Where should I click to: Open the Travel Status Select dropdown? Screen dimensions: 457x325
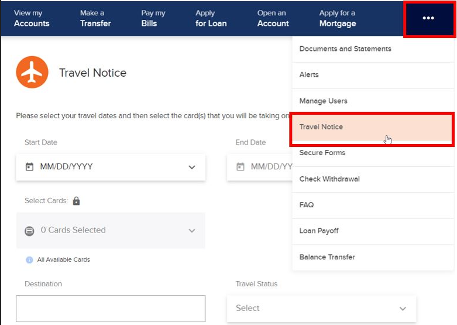(x=321, y=308)
